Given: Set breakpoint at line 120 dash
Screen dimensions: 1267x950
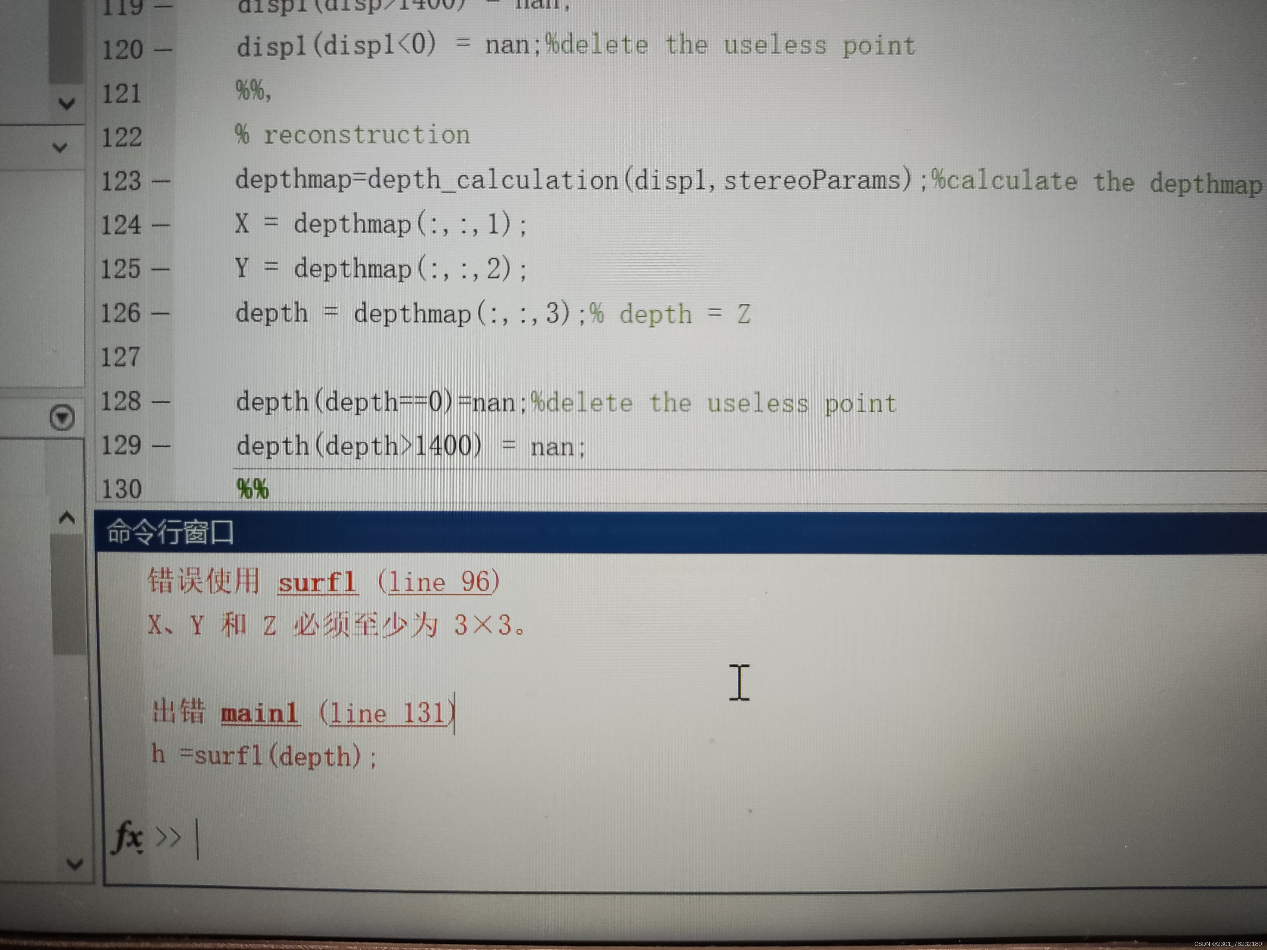Looking at the screenshot, I should coord(163,50).
